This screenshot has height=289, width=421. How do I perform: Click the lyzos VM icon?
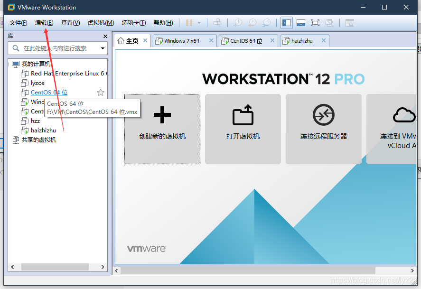25,83
